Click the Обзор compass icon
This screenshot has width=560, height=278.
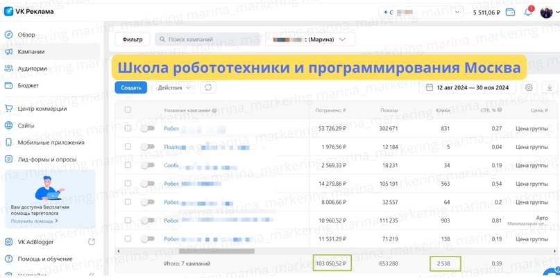tap(8, 35)
